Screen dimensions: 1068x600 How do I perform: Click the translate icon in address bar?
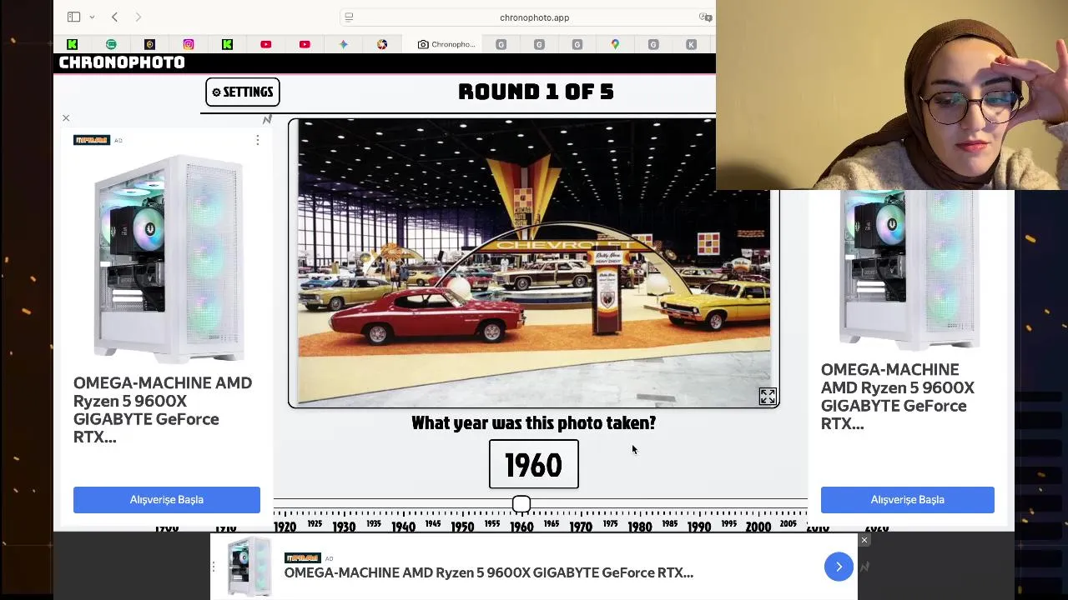click(705, 17)
